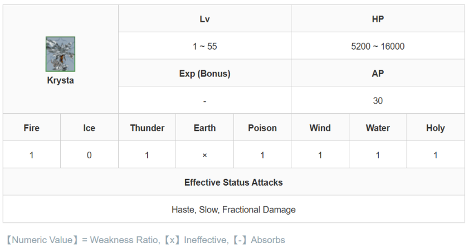
Task: Click the Wind element header
Action: click(320, 128)
